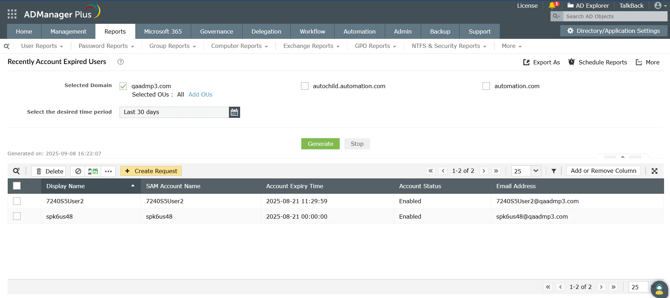Open Add or Remove Column
This screenshot has height=298, width=670.
[604, 171]
